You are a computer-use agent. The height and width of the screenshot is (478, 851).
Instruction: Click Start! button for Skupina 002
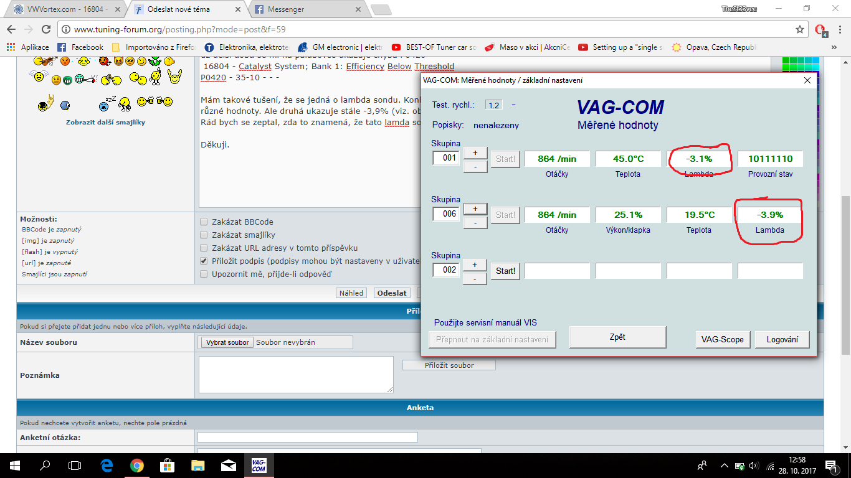click(505, 271)
